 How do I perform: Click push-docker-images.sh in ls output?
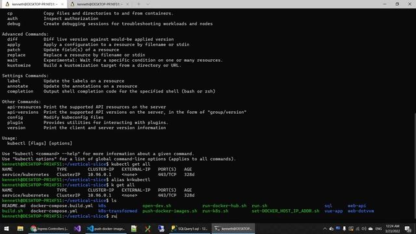pos(170,211)
